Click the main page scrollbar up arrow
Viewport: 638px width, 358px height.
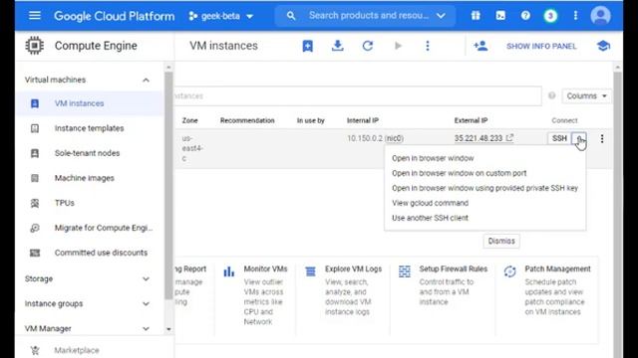tap(617, 67)
